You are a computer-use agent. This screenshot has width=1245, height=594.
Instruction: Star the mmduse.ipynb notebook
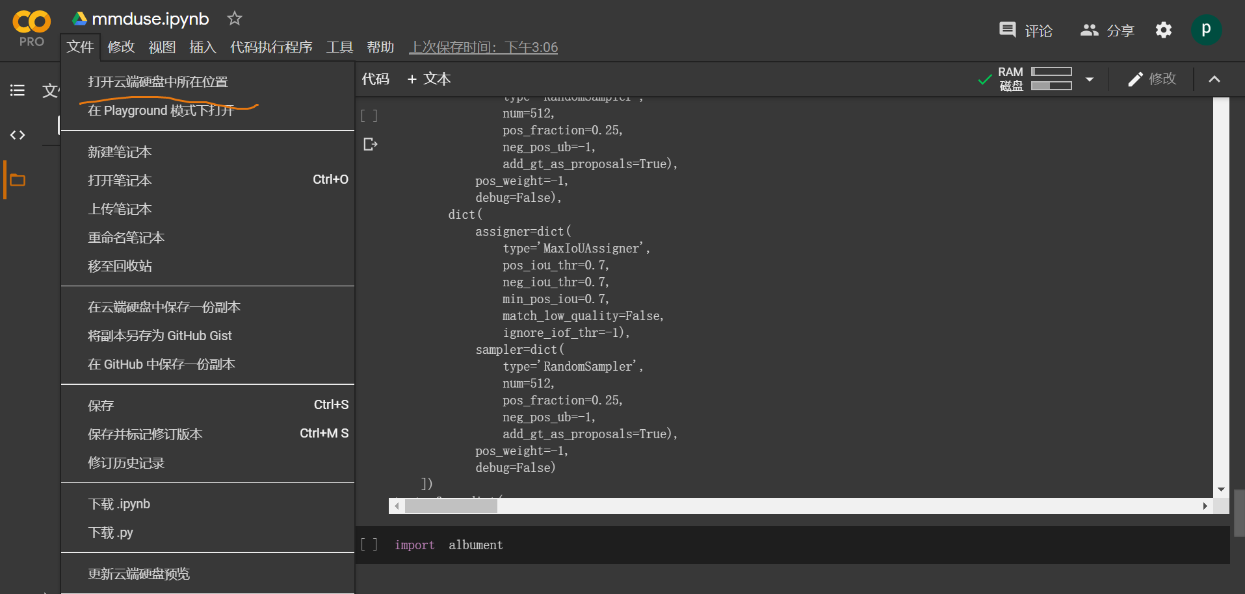click(x=234, y=19)
